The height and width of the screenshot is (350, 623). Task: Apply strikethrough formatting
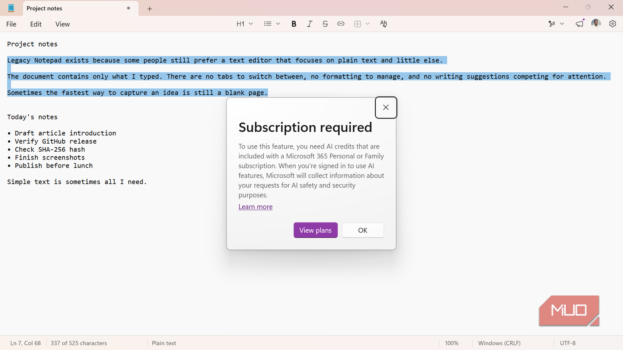[x=325, y=24]
